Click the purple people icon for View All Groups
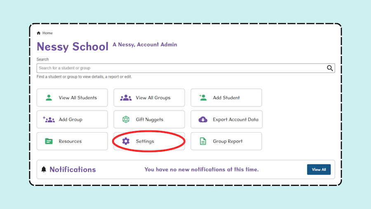Image resolution: width=371 pixels, height=209 pixels. [x=126, y=97]
